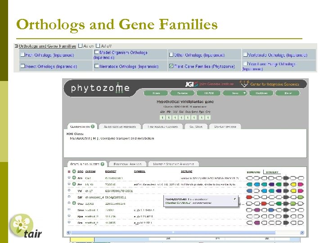Open the JGI Joint Genome Institute logo link
Image resolution: width=324 pixels, height=243 pixels.
pyautogui.click(x=209, y=84)
